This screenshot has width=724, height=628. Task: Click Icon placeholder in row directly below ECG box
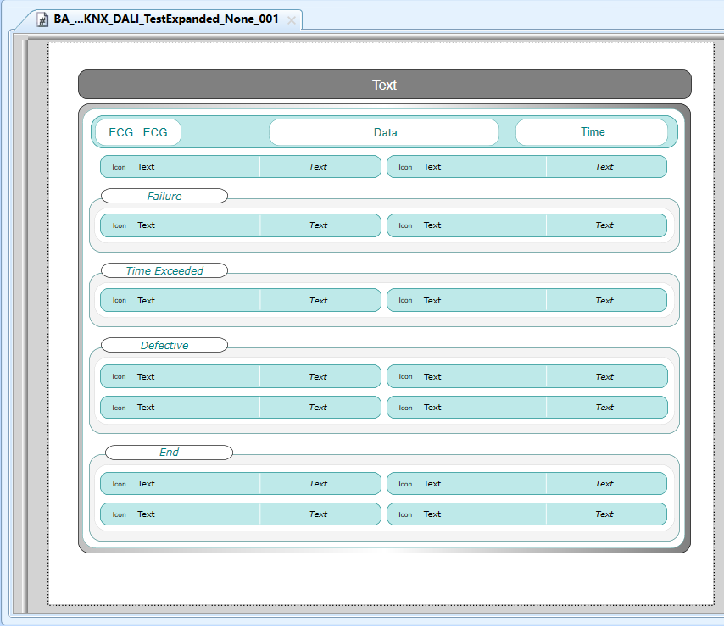[x=119, y=167]
